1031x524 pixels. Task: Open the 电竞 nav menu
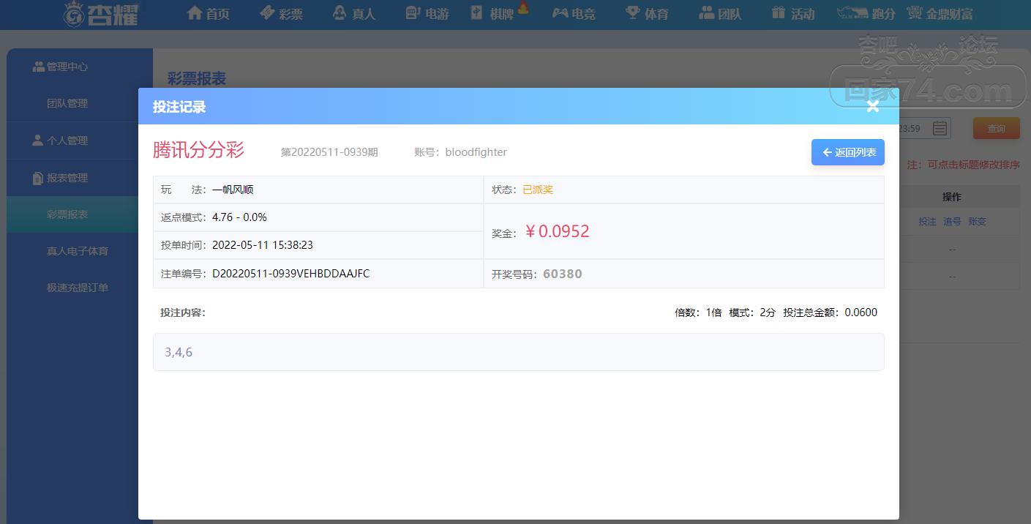pyautogui.click(x=574, y=13)
